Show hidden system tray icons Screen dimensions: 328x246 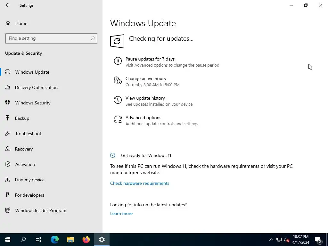(x=271, y=240)
